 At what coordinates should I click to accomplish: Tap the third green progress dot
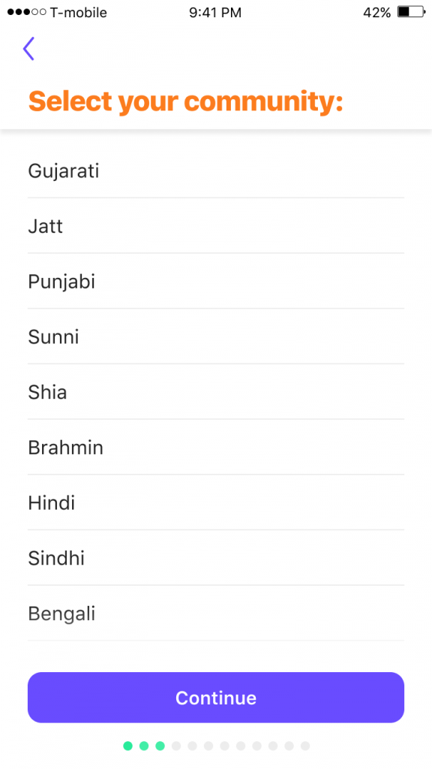[160, 746]
